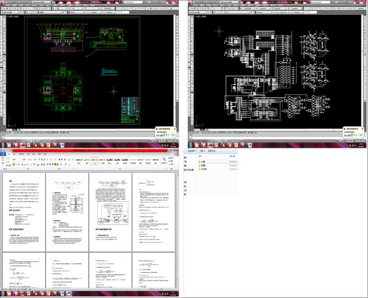This screenshot has width=368, height=298.
Task: Click 新建文件夹 in Explorer toolbar
Action: (212, 151)
